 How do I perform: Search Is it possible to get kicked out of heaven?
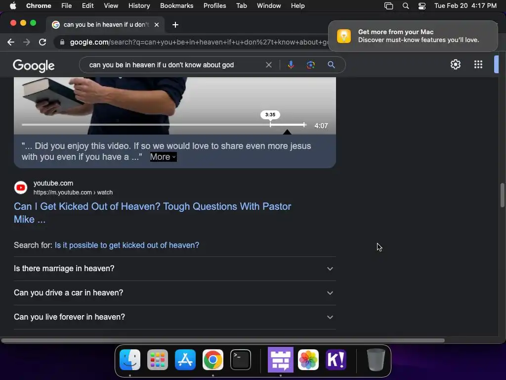[x=127, y=245]
